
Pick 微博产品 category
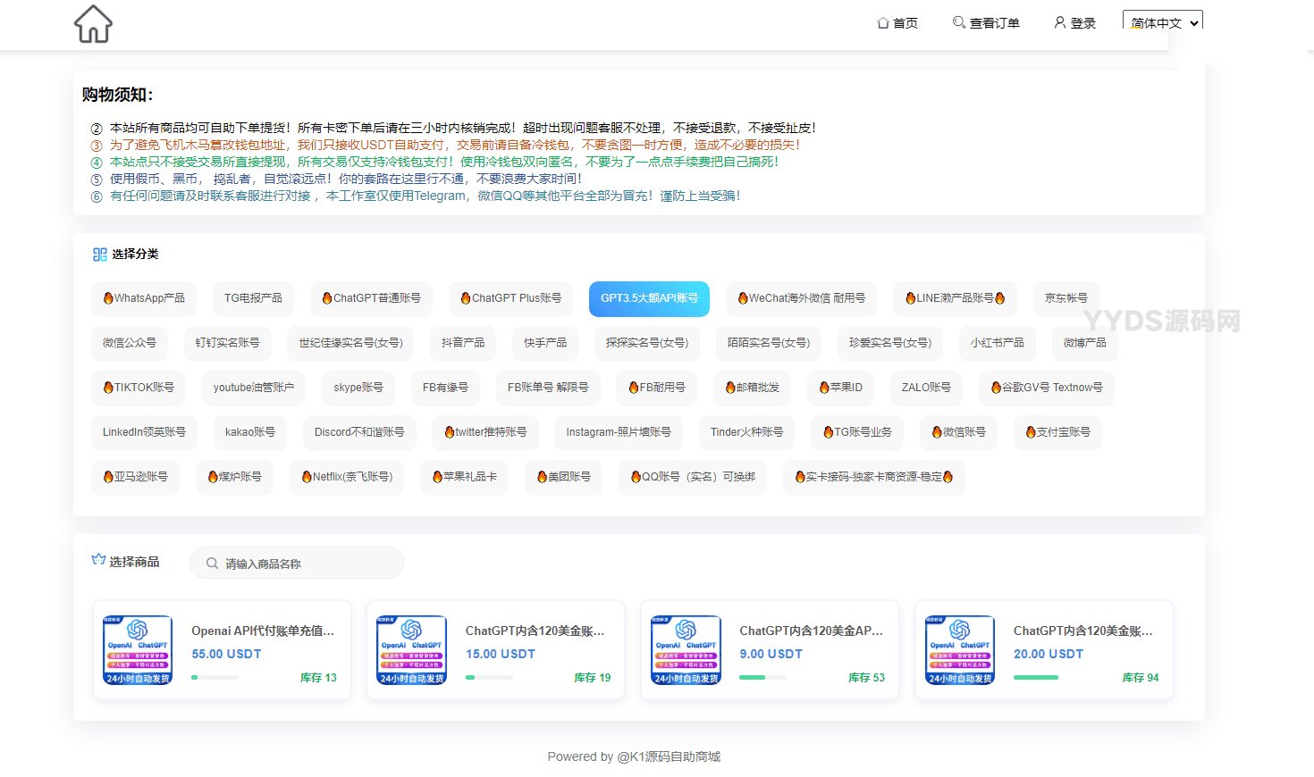click(1084, 343)
